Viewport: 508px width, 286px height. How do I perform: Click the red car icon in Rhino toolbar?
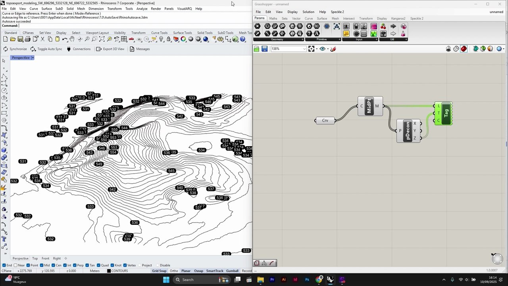tap(131, 39)
